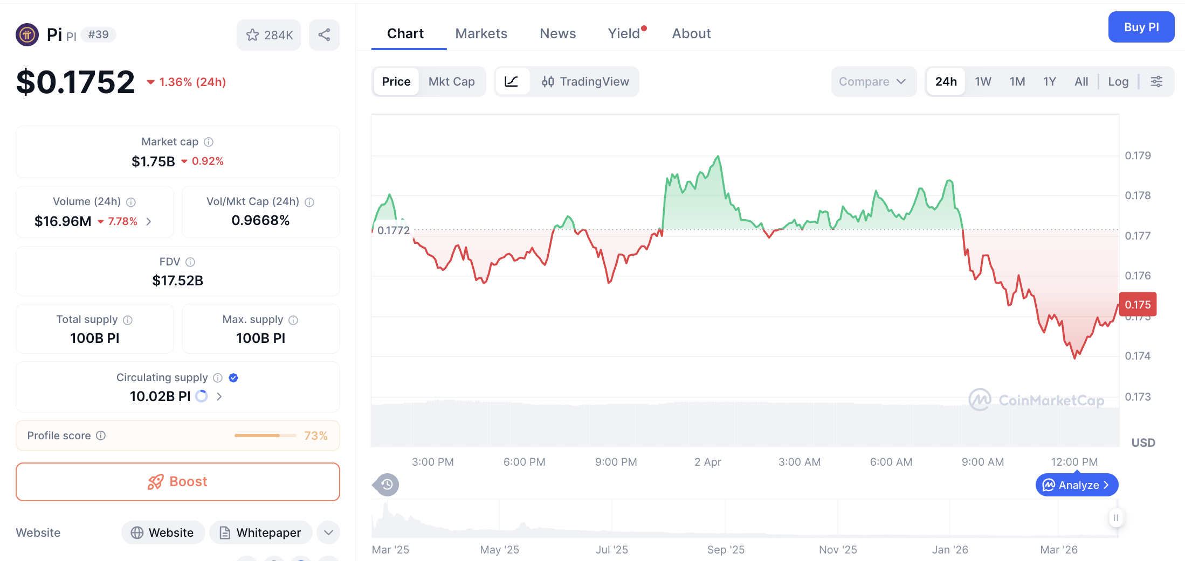Click the verified checkmark on Circulating supply
1185x561 pixels.
coord(233,377)
